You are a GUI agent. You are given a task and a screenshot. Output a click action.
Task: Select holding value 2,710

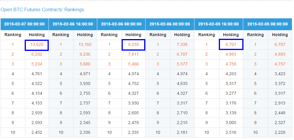click(x=182, y=113)
